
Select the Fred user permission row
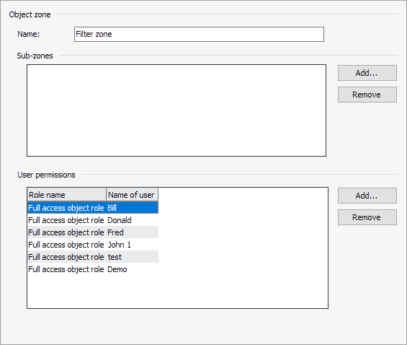coord(93,232)
